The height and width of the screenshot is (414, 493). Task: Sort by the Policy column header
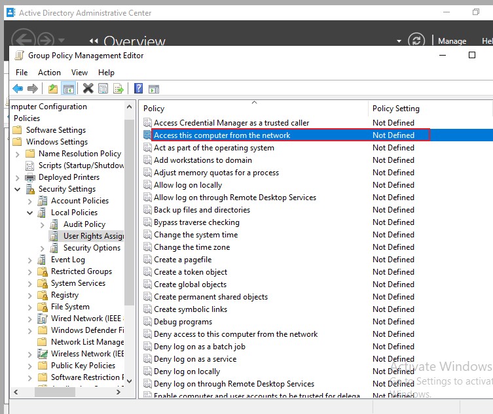pyautogui.click(x=253, y=109)
